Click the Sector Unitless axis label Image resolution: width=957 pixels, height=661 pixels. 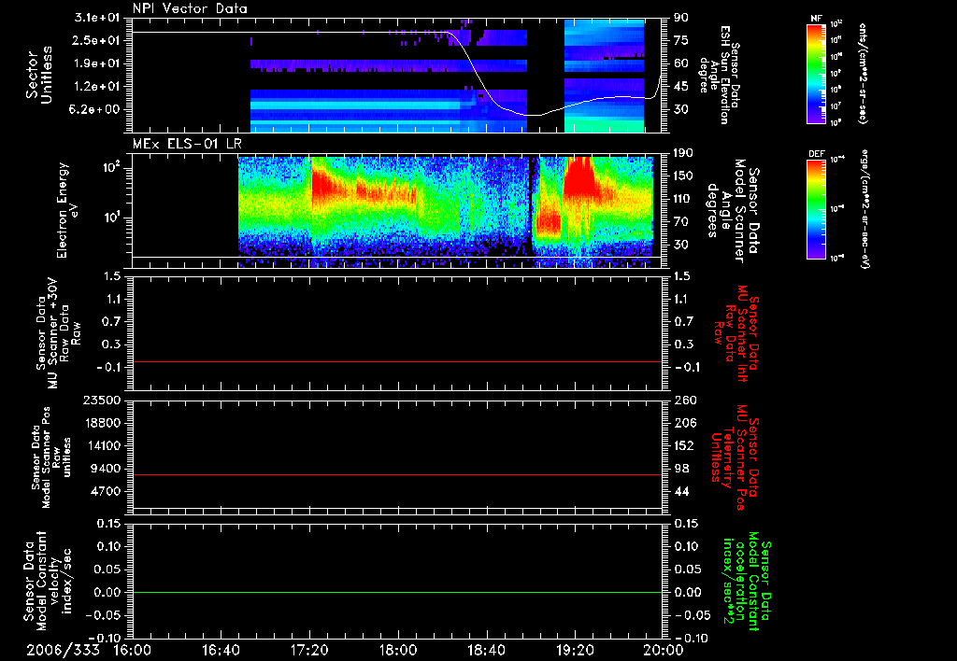point(39,75)
